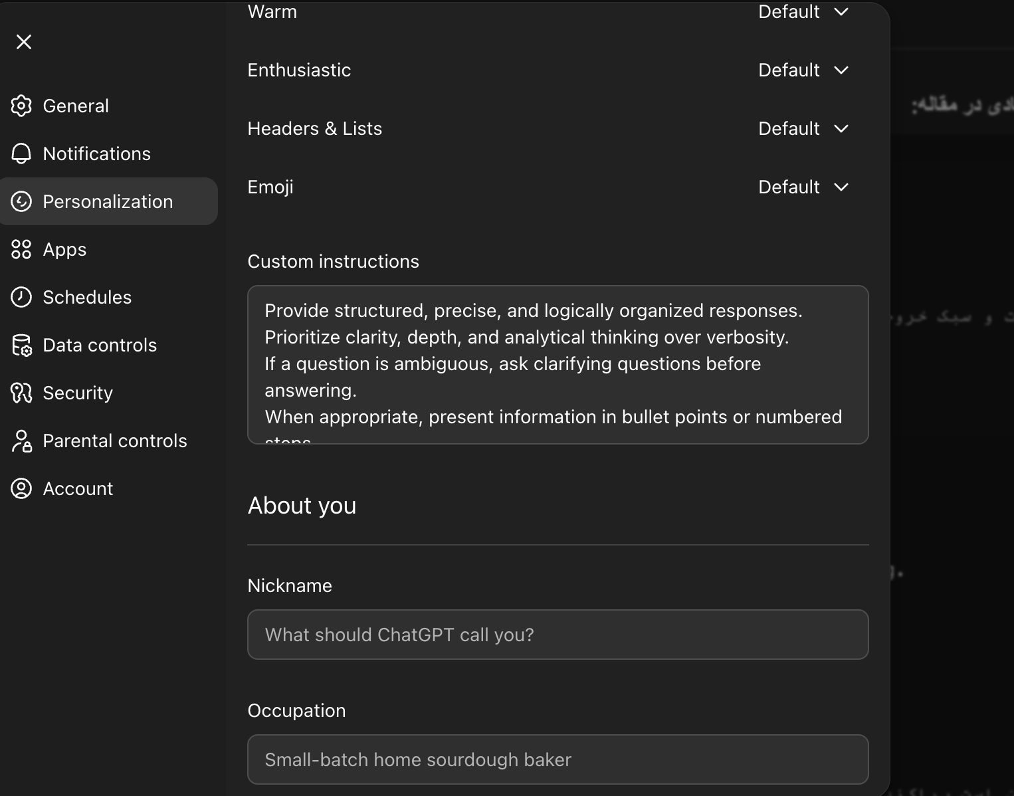Select the Security keys icon
Image resolution: width=1014 pixels, height=796 pixels.
(x=21, y=393)
